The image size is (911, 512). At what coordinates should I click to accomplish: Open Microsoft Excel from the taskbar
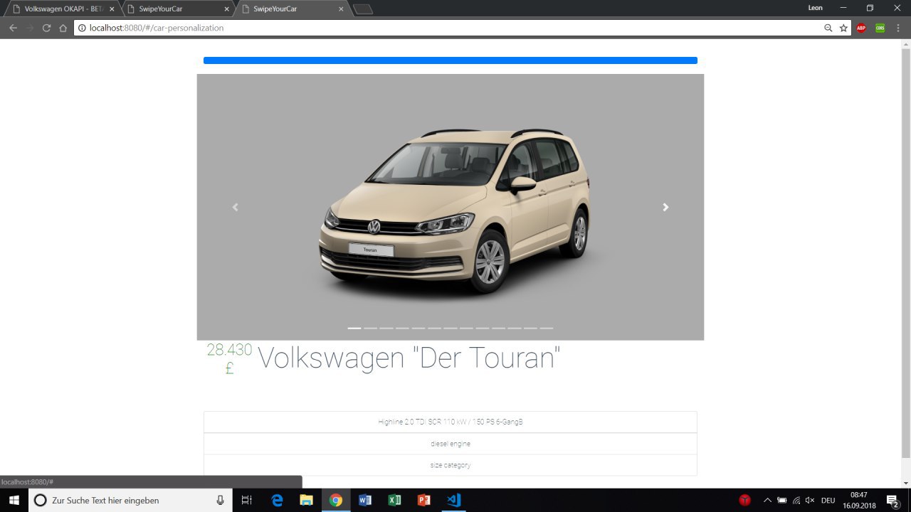point(394,500)
